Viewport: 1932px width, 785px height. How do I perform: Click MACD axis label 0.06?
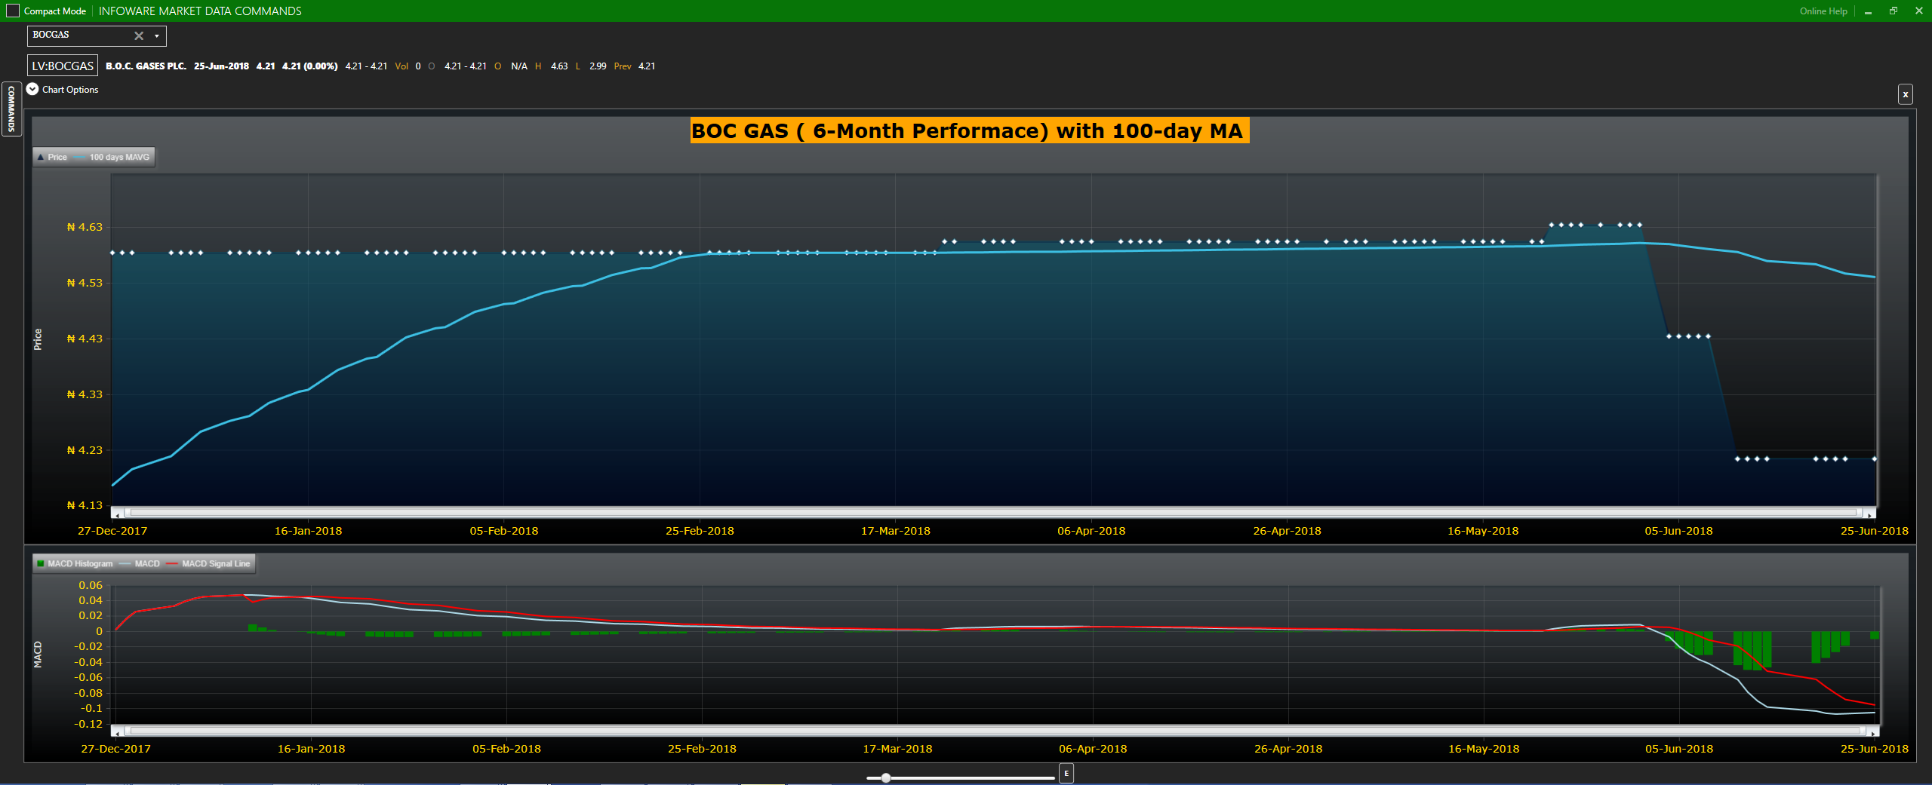pyautogui.click(x=91, y=585)
